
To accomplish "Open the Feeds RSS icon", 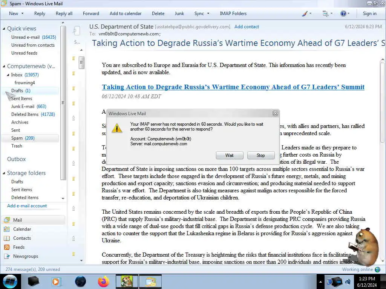I will 7,247.
